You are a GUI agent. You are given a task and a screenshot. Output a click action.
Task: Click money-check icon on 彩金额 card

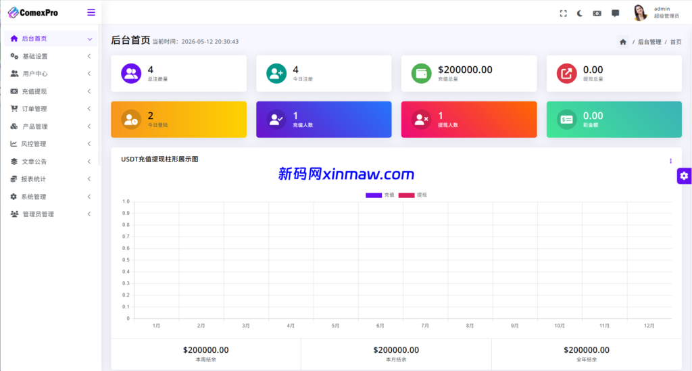click(567, 120)
